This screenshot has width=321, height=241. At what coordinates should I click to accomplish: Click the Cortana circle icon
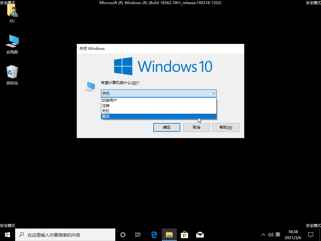pos(123,234)
